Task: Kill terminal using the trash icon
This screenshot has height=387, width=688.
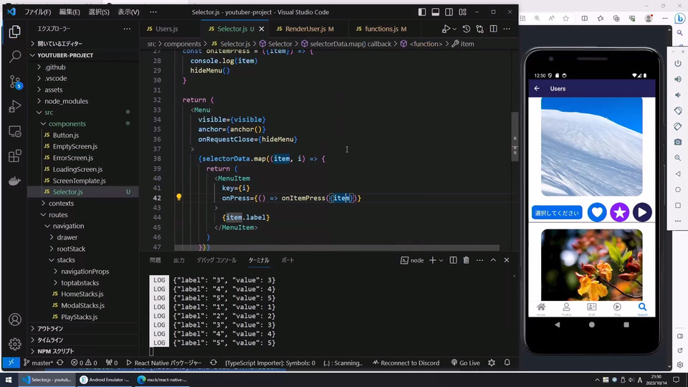Action: pyautogui.click(x=466, y=260)
